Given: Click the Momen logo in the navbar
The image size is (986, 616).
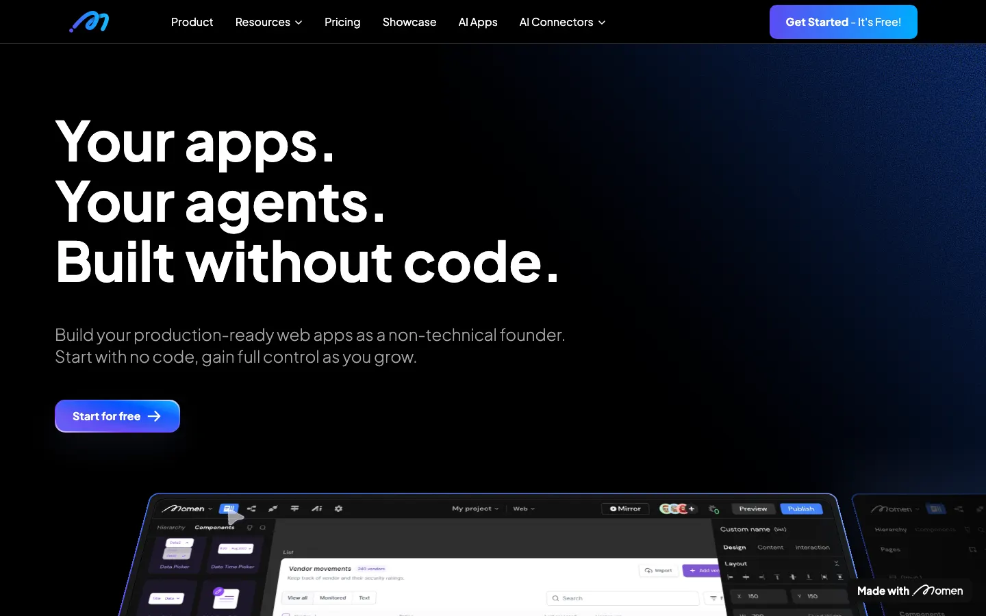Looking at the screenshot, I should (89, 23).
